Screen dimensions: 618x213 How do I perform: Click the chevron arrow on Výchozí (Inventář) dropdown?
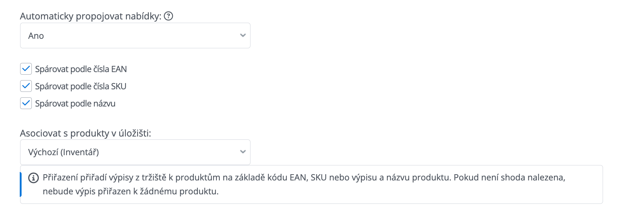[x=242, y=152]
